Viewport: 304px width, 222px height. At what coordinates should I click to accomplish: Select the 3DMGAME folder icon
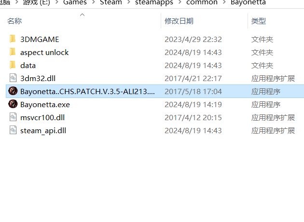[x=13, y=39]
